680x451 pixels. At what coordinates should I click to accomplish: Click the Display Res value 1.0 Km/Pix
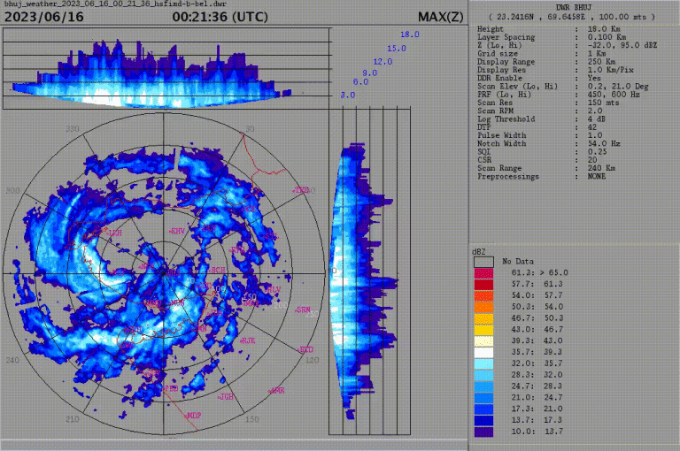point(611,70)
